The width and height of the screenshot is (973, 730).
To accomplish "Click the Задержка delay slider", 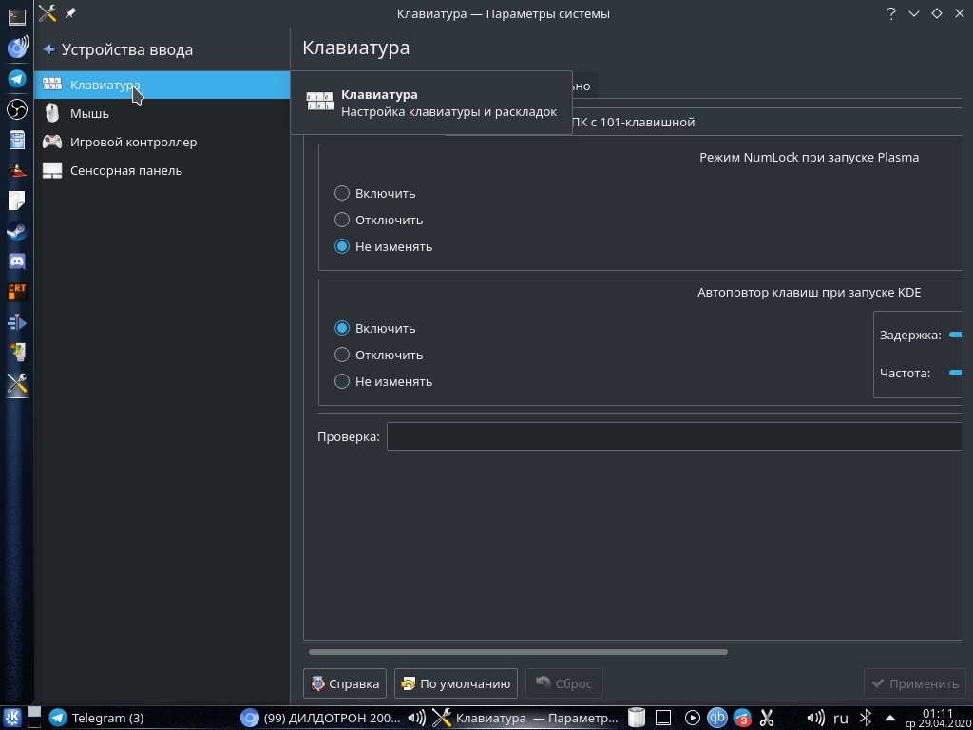I will pos(956,335).
